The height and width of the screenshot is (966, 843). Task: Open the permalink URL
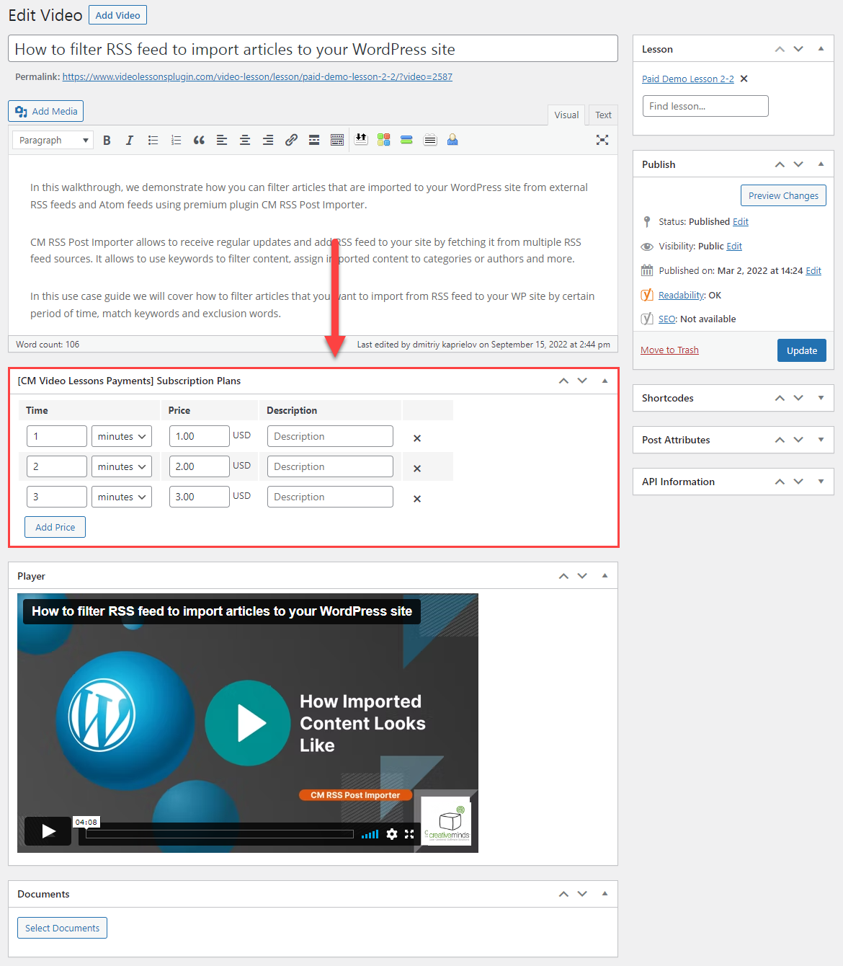pos(257,76)
